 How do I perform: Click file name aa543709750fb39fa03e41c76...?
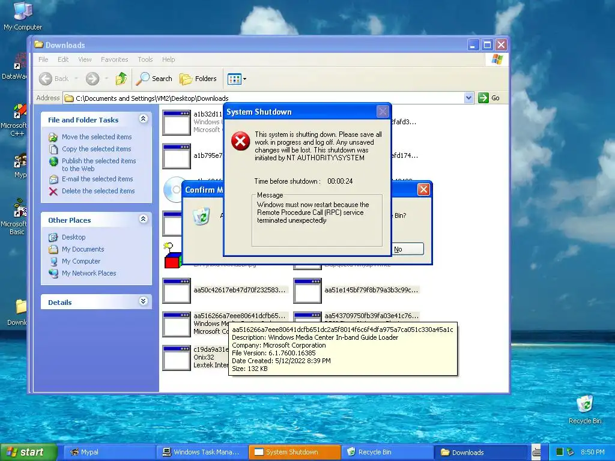tap(371, 316)
